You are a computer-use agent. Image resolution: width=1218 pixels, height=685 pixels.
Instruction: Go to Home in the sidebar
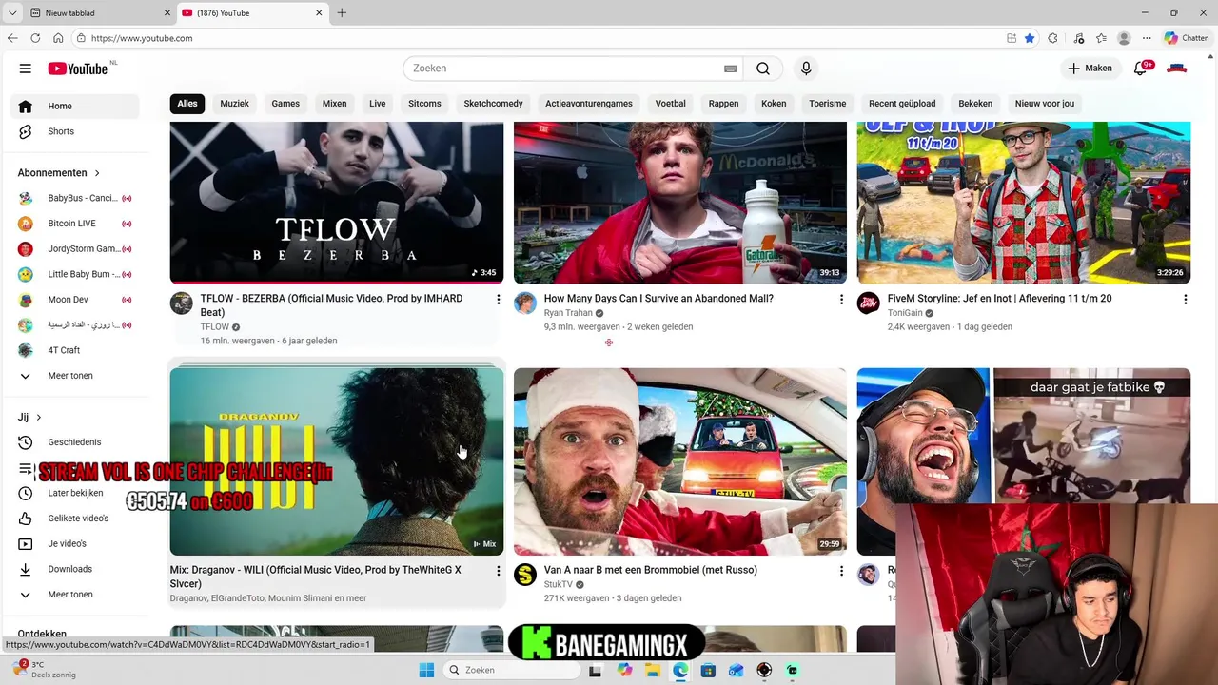(75, 107)
